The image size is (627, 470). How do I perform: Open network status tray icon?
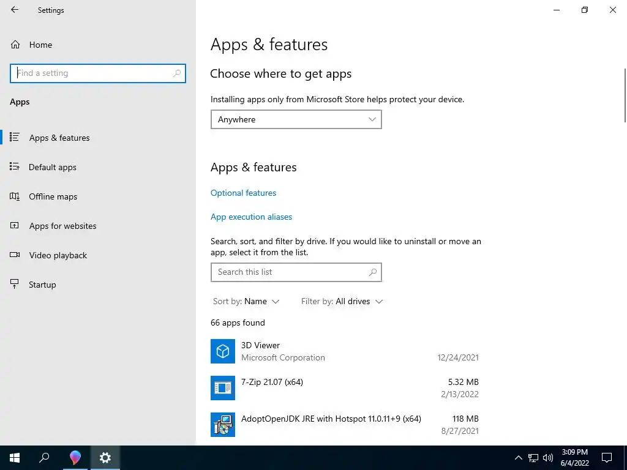click(533, 458)
